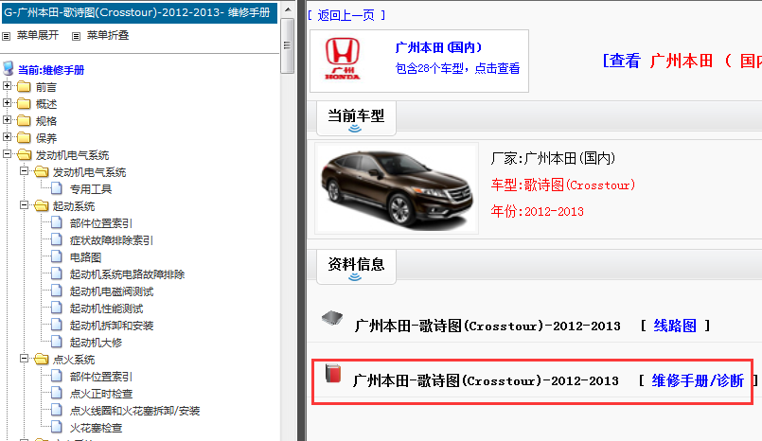Click the 年份:2012-2013 text
This screenshot has height=441, width=762.
[537, 211]
